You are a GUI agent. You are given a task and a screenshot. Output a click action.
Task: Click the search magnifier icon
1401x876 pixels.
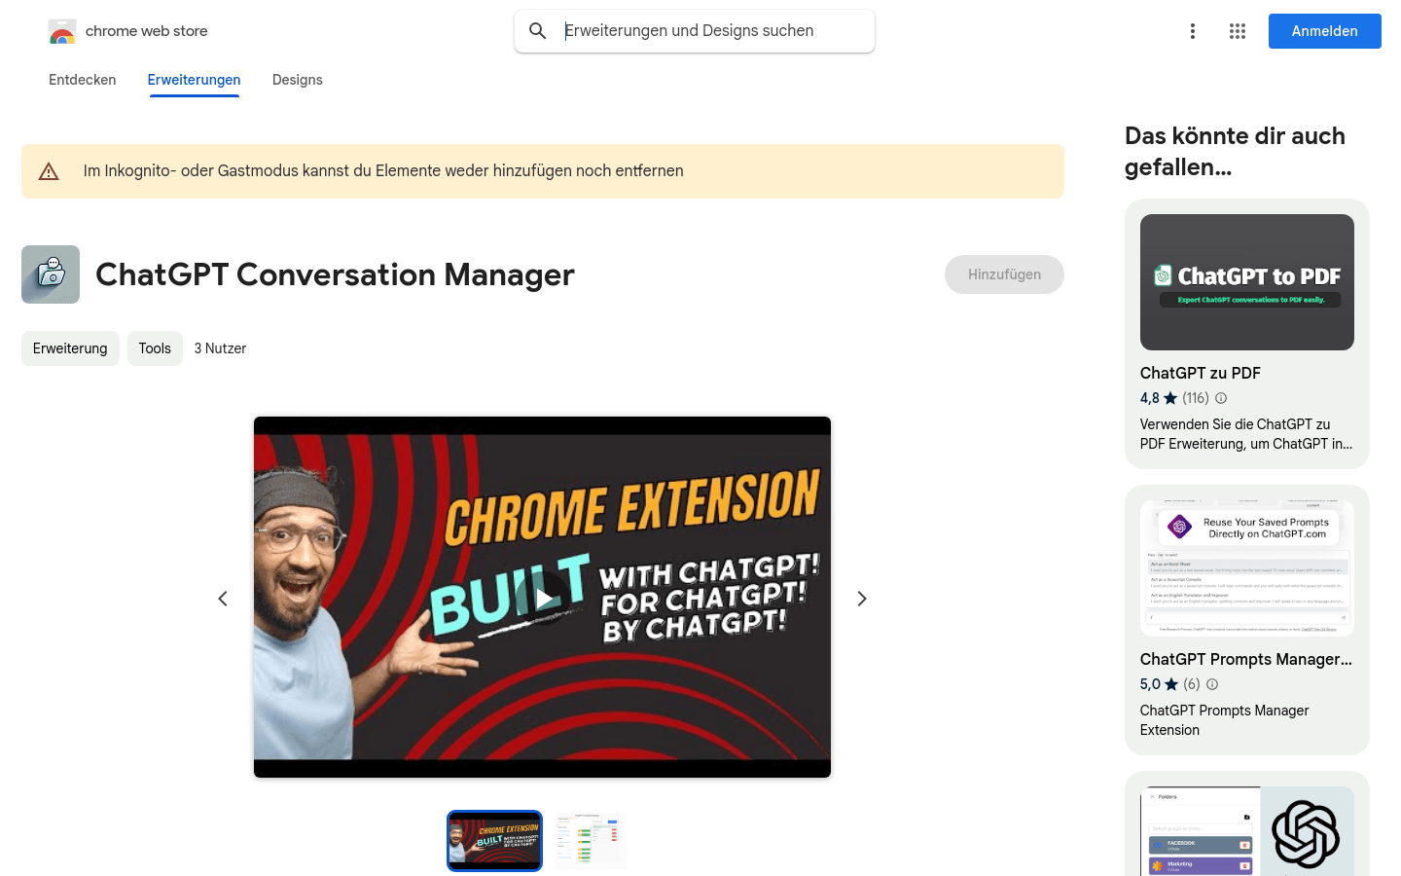[x=538, y=31]
